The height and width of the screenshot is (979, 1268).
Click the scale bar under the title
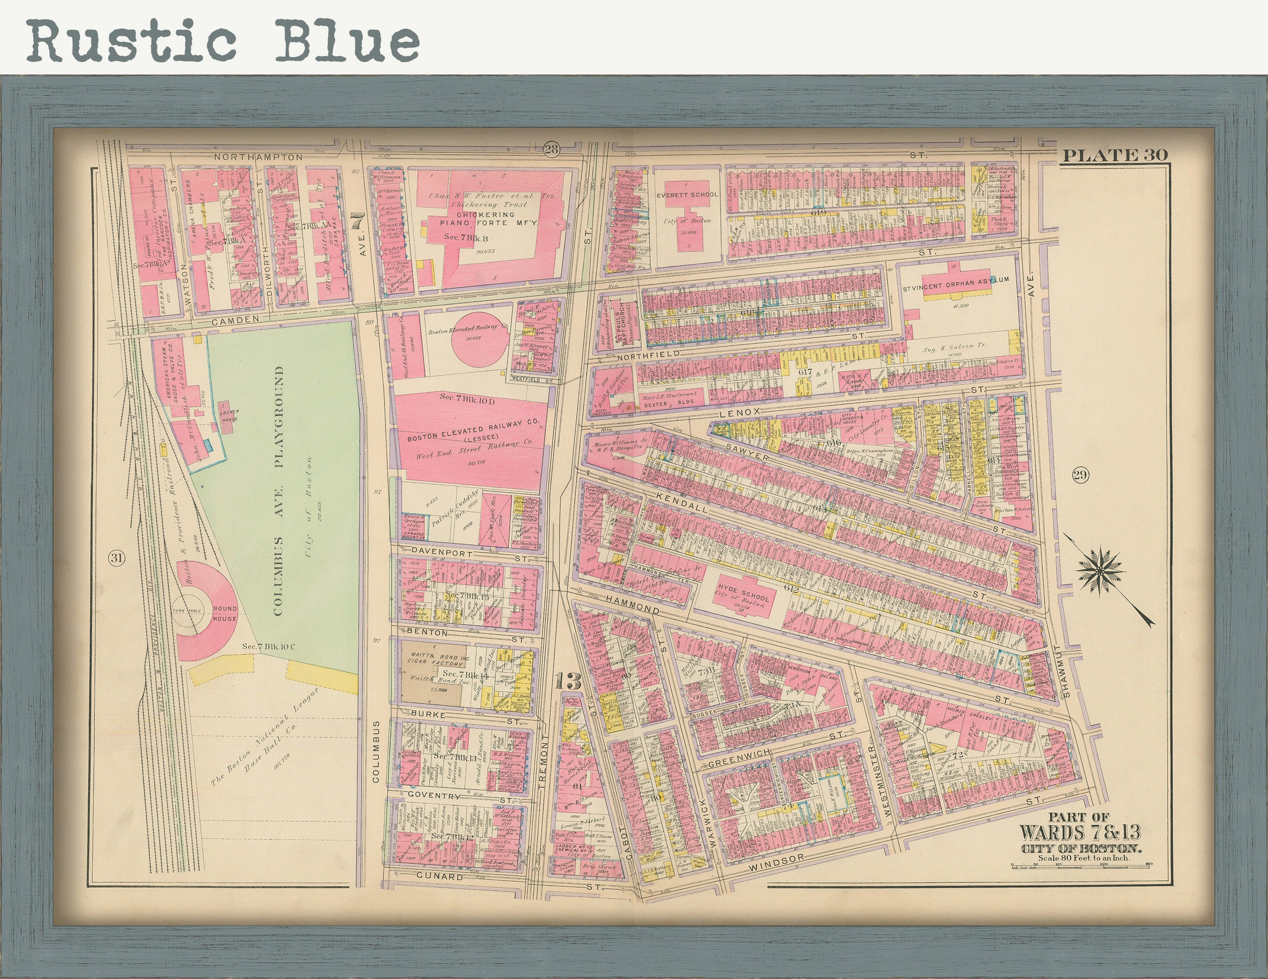pos(1081,865)
